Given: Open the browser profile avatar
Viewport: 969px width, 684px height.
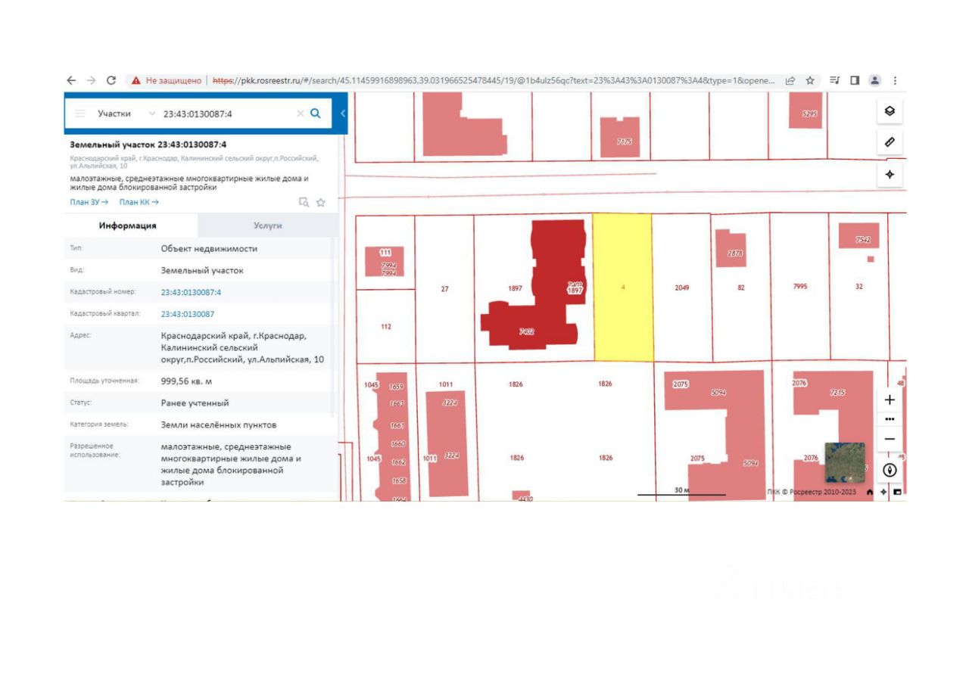Looking at the screenshot, I should coord(875,80).
